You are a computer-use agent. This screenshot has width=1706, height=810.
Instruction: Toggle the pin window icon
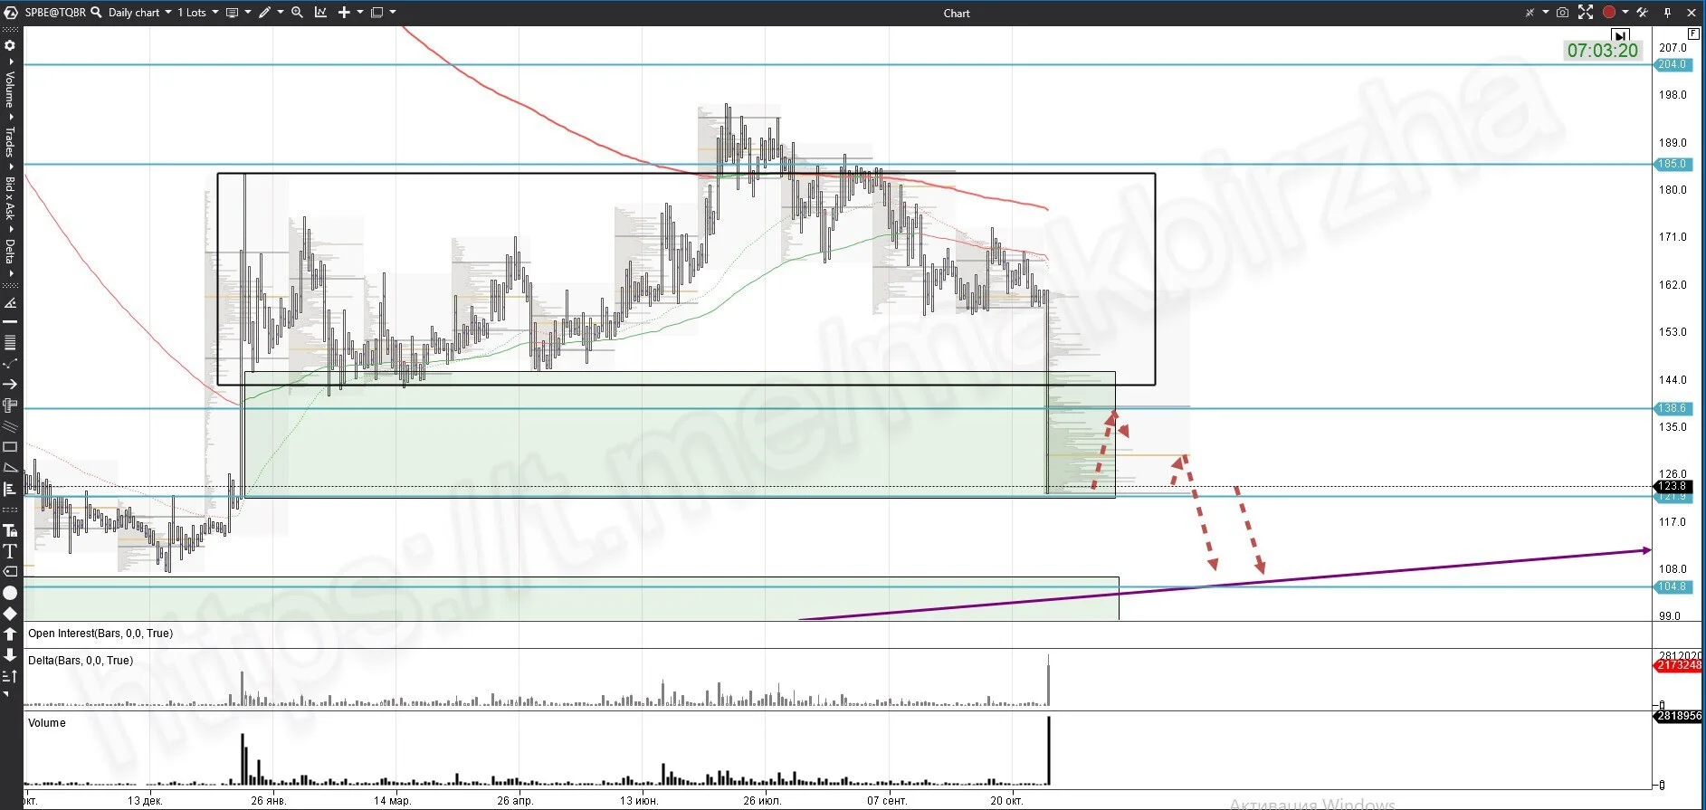point(1667,13)
